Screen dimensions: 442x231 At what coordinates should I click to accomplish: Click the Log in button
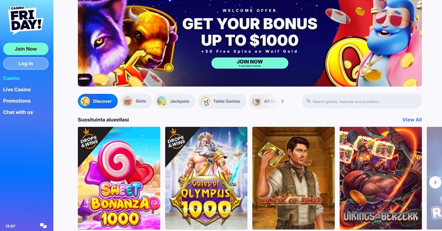pyautogui.click(x=26, y=64)
